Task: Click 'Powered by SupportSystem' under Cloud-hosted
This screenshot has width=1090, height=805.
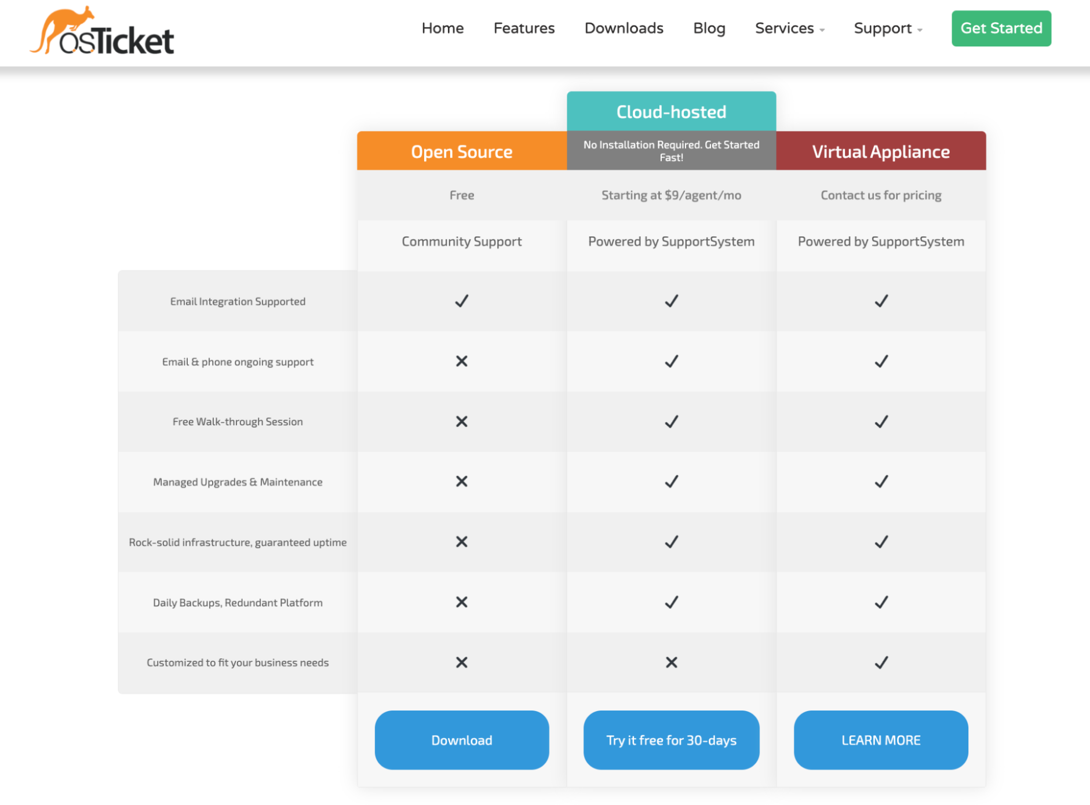Action: coord(671,242)
